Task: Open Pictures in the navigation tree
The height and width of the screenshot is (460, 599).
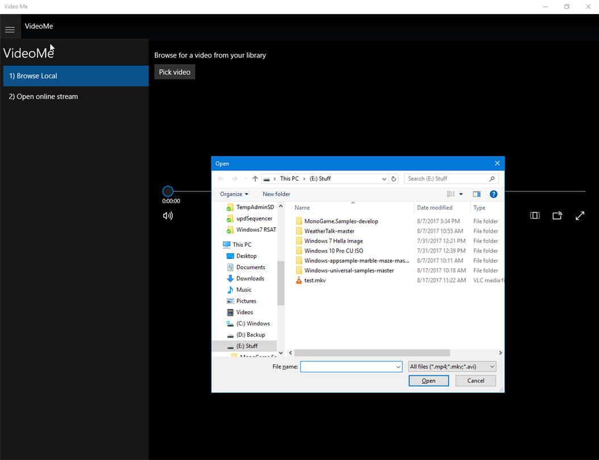Action: click(x=242, y=301)
